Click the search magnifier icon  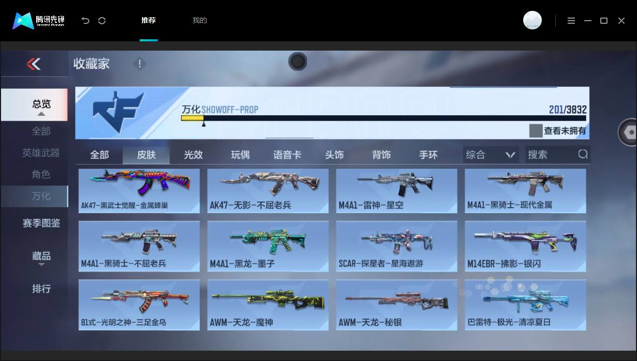(583, 154)
